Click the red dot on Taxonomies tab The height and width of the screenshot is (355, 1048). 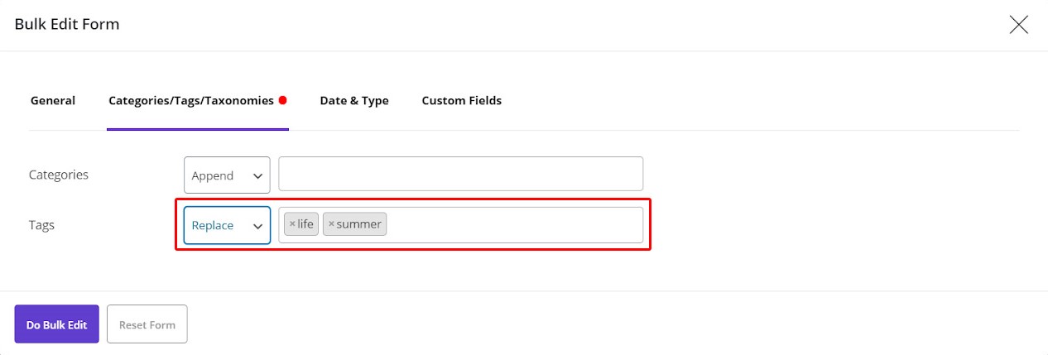point(283,100)
